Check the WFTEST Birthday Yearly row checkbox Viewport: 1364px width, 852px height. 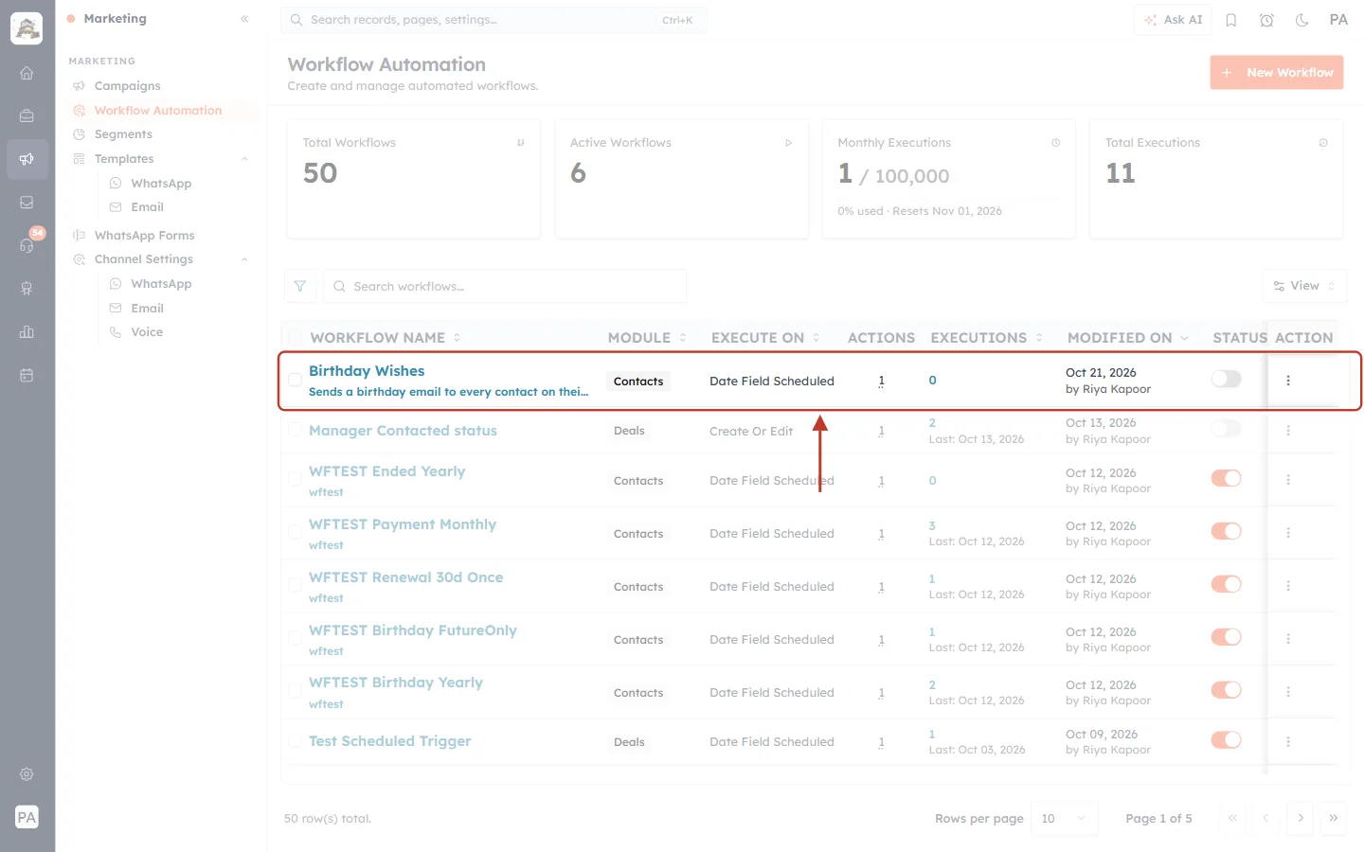pyautogui.click(x=295, y=691)
